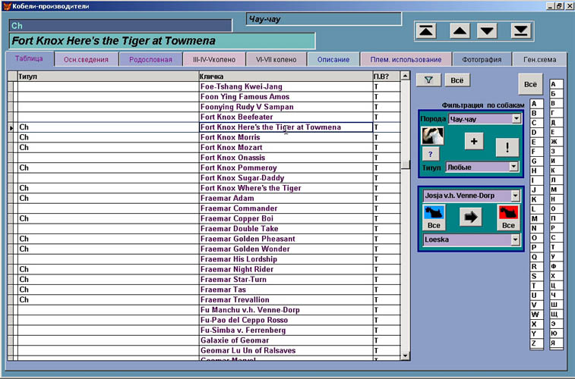Click the Cyrillic letter Ж filter button
The image size is (575, 379).
(x=556, y=141)
